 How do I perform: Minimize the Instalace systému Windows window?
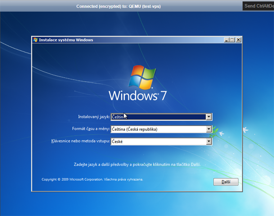click(226, 40)
